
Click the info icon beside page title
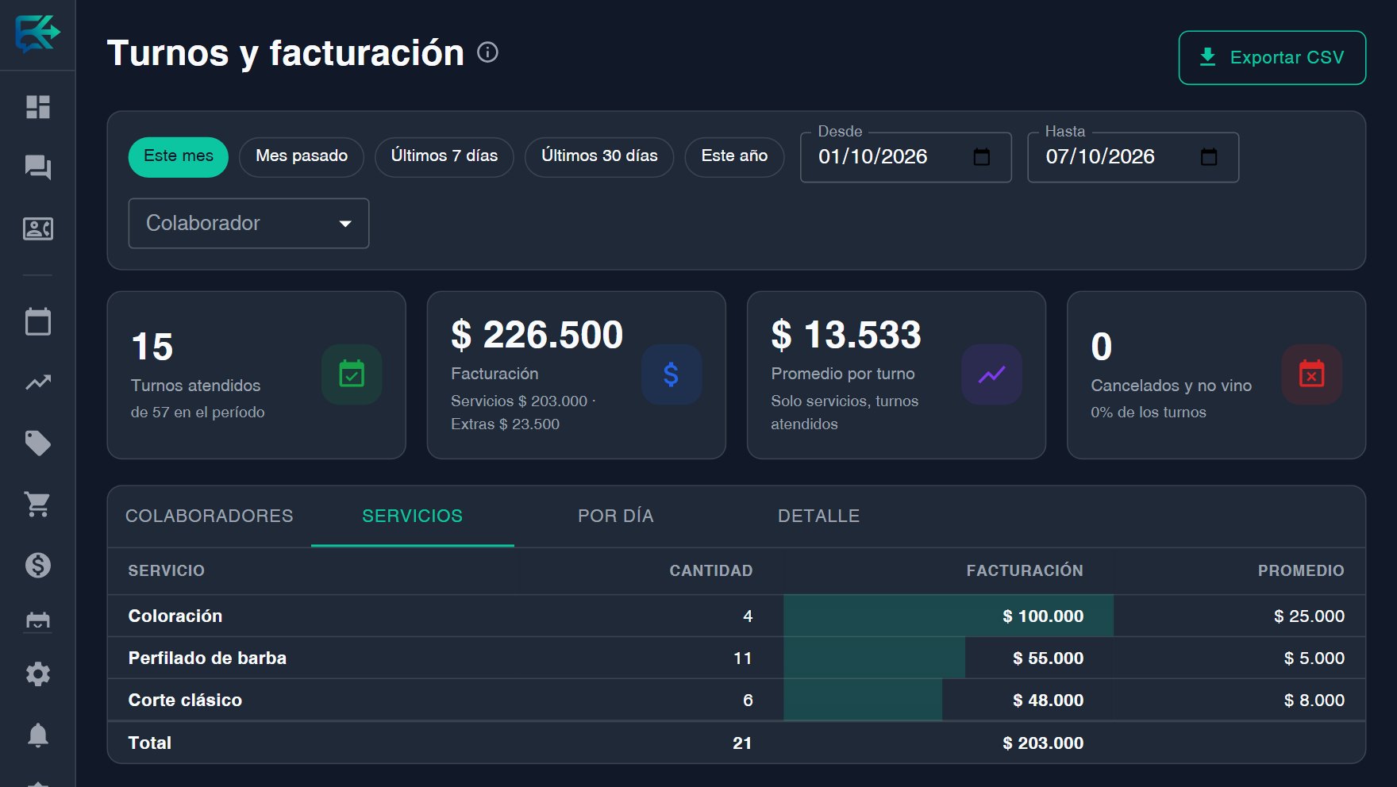[487, 52]
